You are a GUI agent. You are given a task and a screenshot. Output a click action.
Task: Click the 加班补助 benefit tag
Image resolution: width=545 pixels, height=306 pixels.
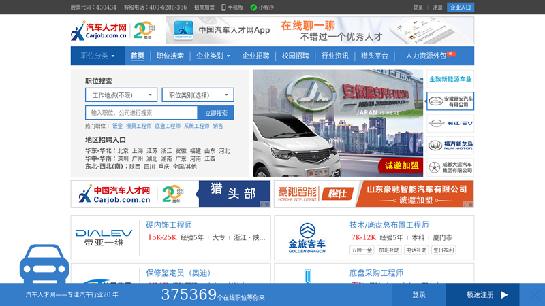389,250
